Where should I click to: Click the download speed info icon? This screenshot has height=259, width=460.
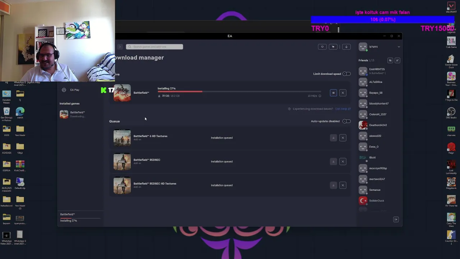point(320,96)
